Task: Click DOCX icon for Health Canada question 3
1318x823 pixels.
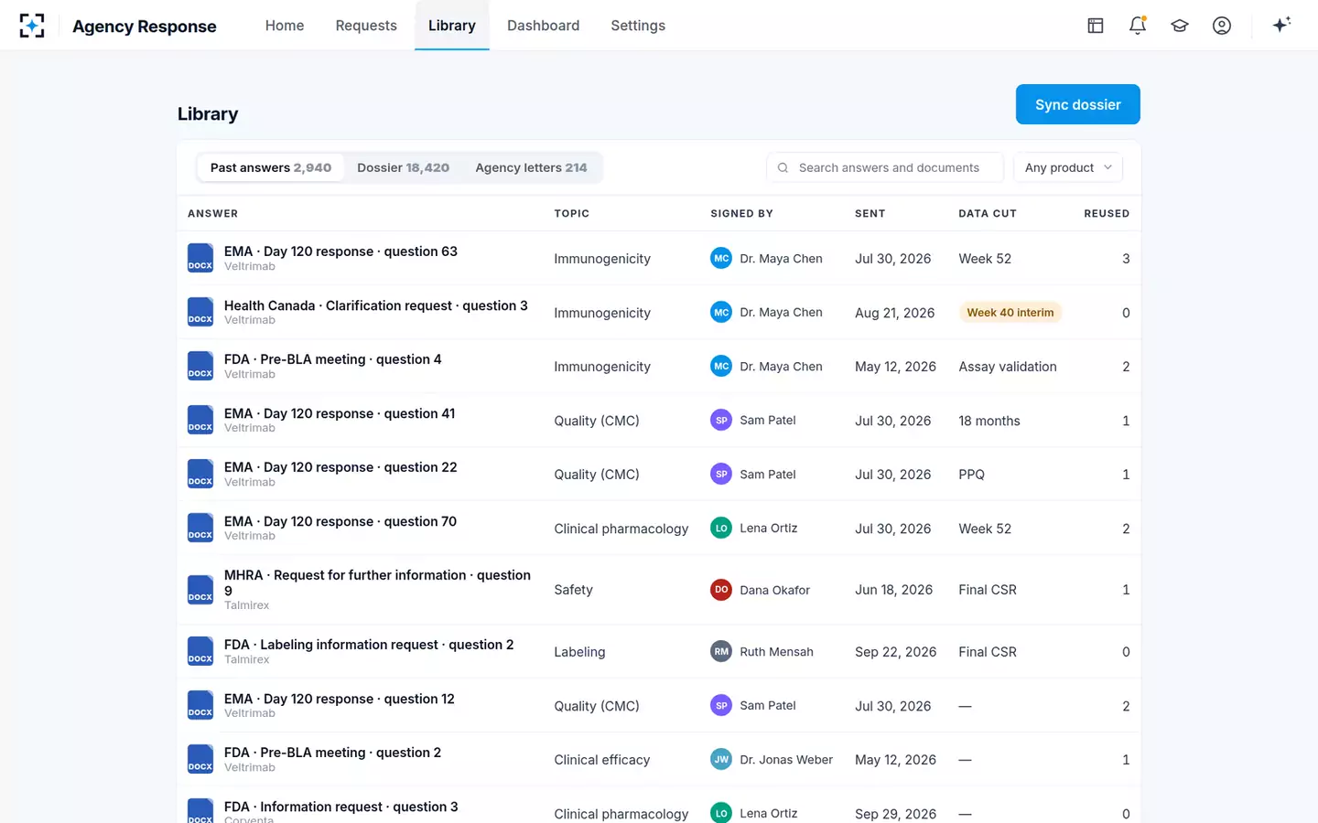Action: [x=200, y=312]
